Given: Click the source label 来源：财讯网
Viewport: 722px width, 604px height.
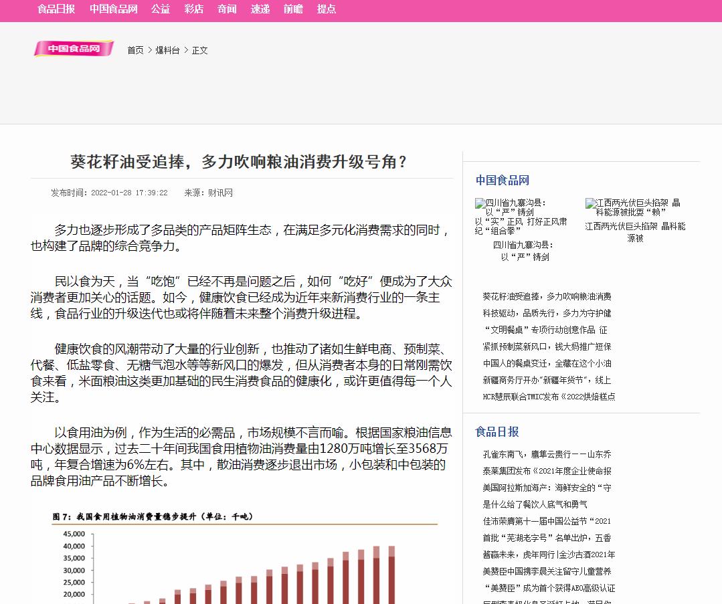Looking at the screenshot, I should [209, 193].
